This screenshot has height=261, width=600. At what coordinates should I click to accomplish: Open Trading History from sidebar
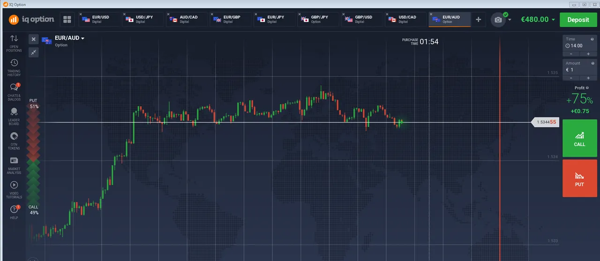click(x=14, y=68)
